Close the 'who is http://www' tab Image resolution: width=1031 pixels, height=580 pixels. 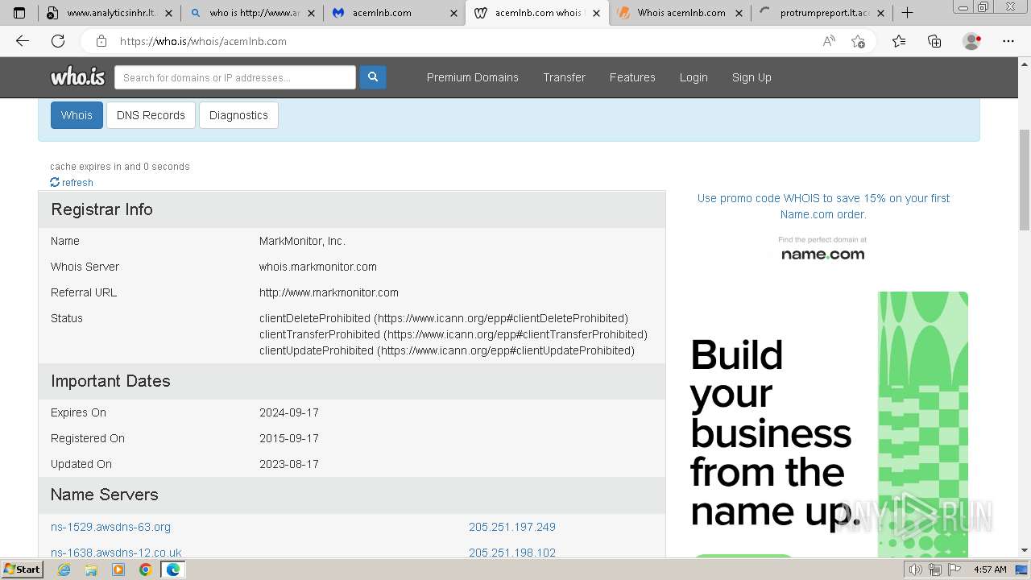(310, 13)
